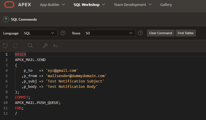Open the Team Development menu
This screenshot has height=120, width=206.
pyautogui.click(x=130, y=5)
